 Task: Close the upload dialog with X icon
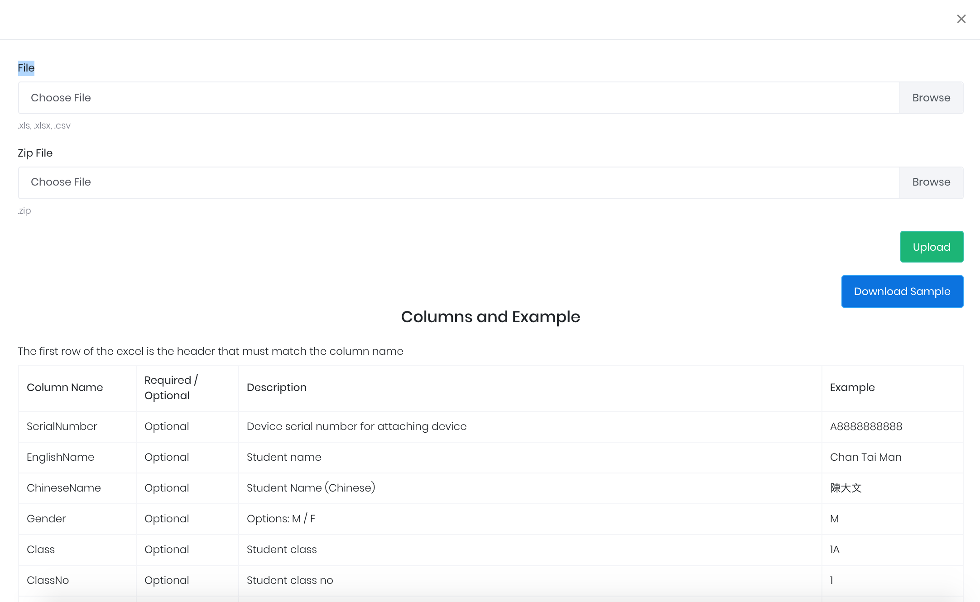click(961, 19)
